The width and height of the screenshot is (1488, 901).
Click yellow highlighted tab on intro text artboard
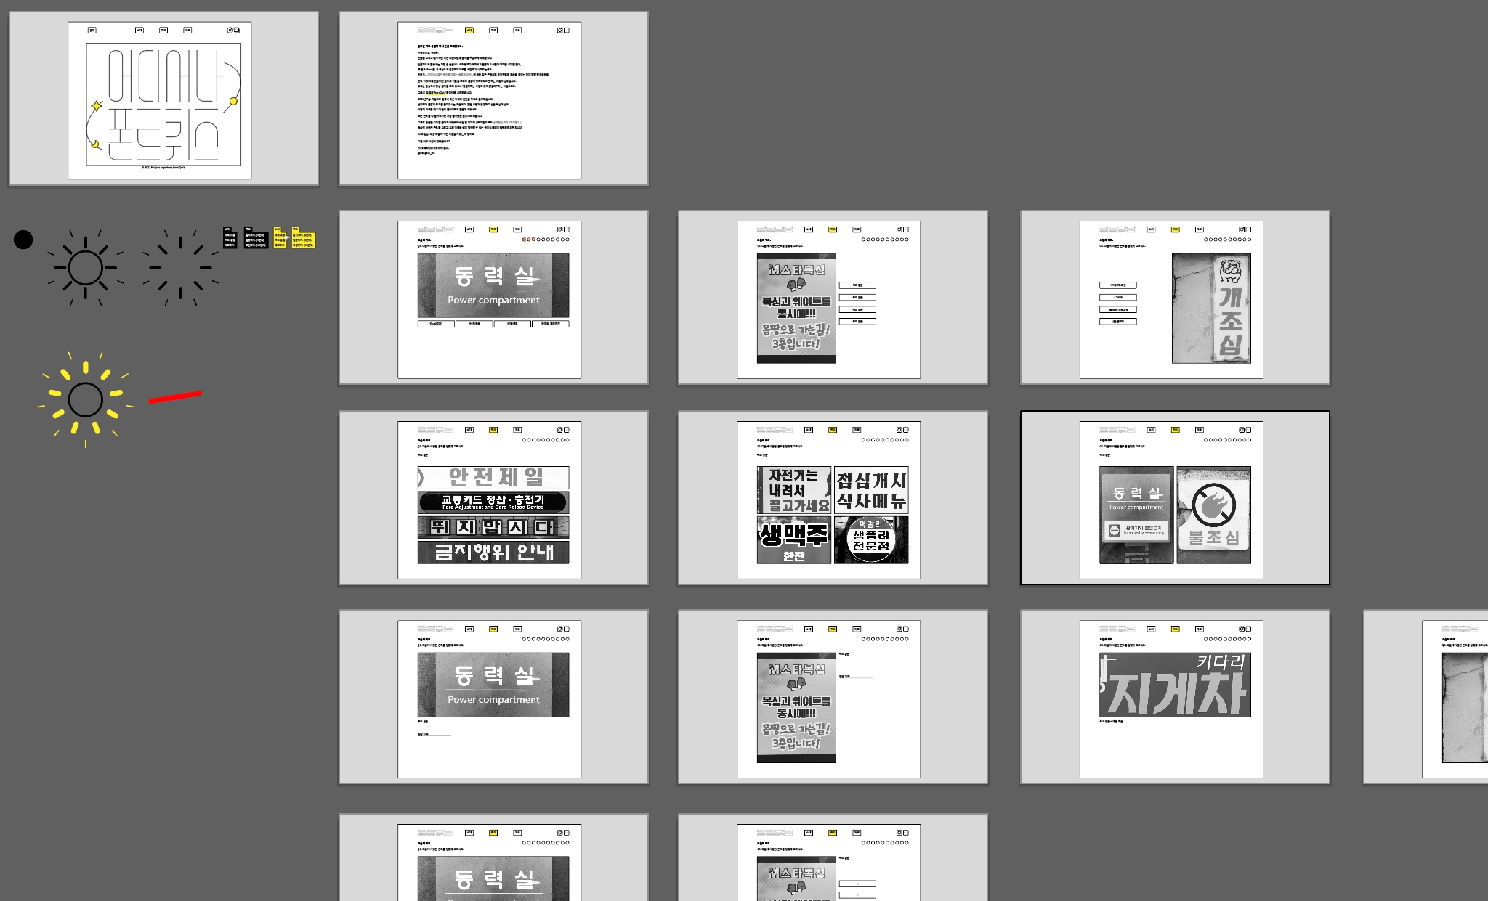[x=469, y=30]
